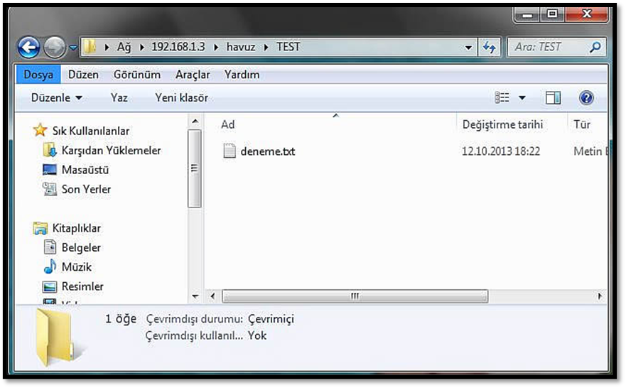Open the Dosya menu
626x388 pixels.
tap(38, 75)
